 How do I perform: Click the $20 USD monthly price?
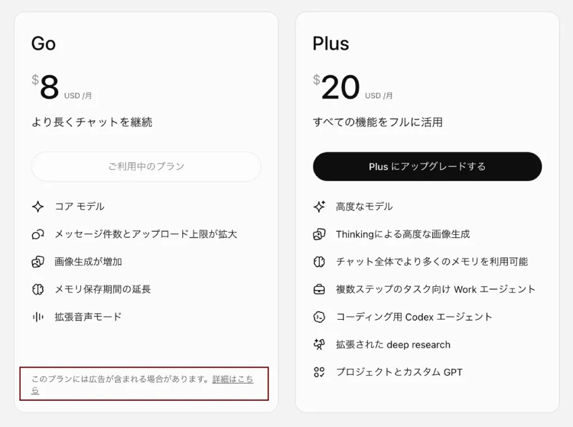(353, 87)
